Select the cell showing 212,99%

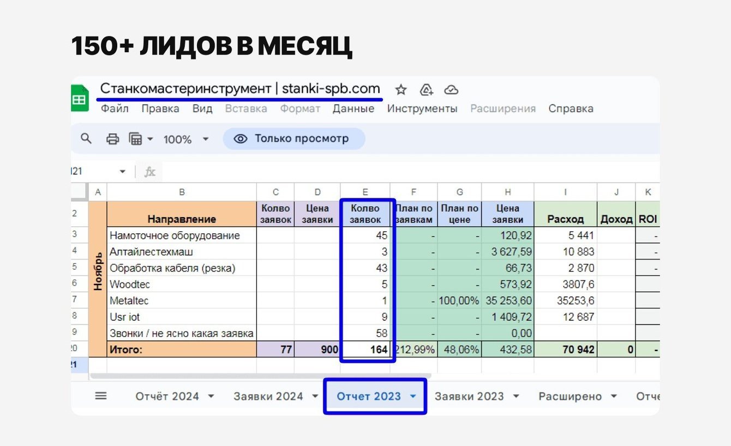pyautogui.click(x=414, y=349)
